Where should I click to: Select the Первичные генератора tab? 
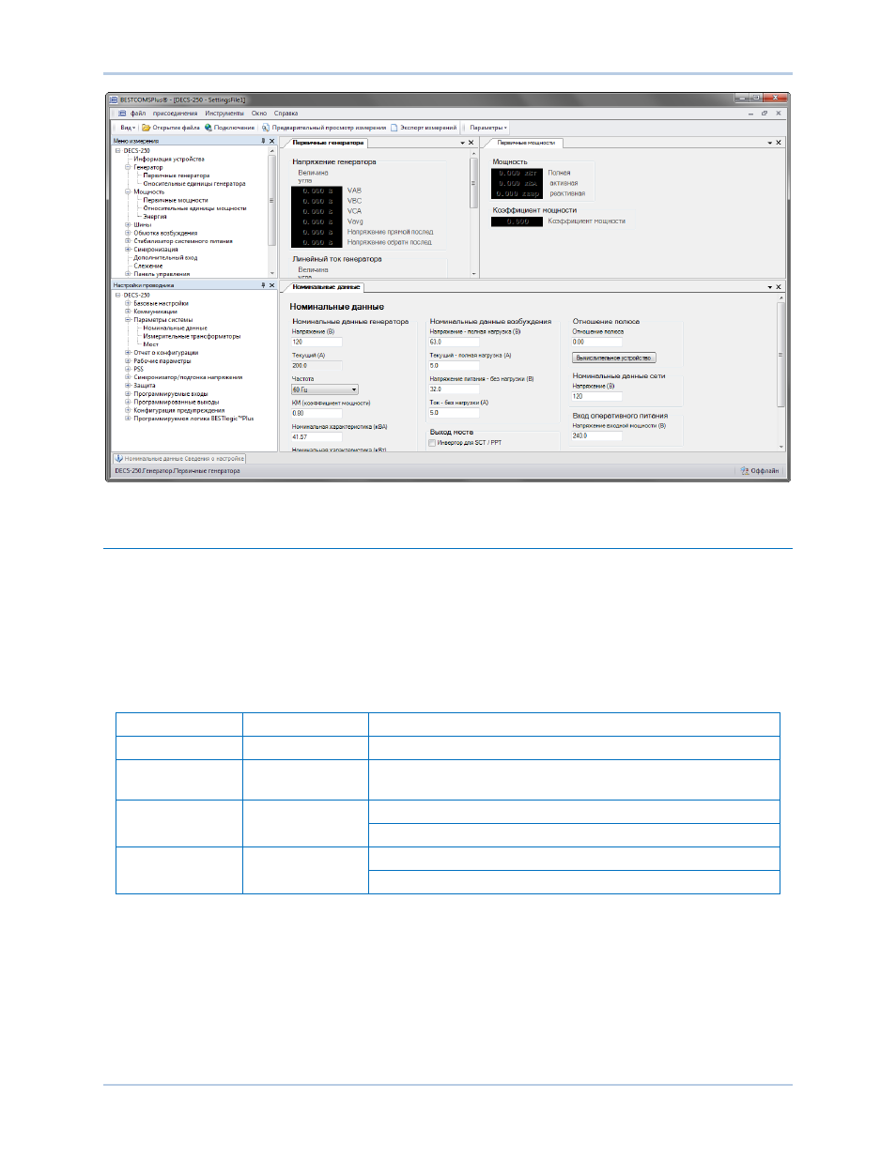coord(328,143)
